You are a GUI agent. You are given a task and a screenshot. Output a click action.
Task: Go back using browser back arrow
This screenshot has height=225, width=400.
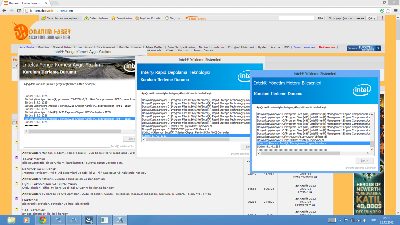point(4,10)
